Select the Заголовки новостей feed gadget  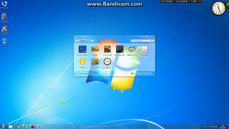[x=120, y=51]
